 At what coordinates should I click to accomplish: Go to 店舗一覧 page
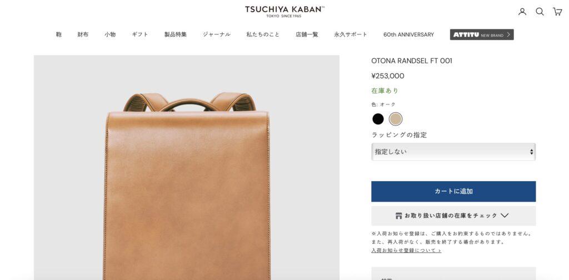tap(307, 34)
